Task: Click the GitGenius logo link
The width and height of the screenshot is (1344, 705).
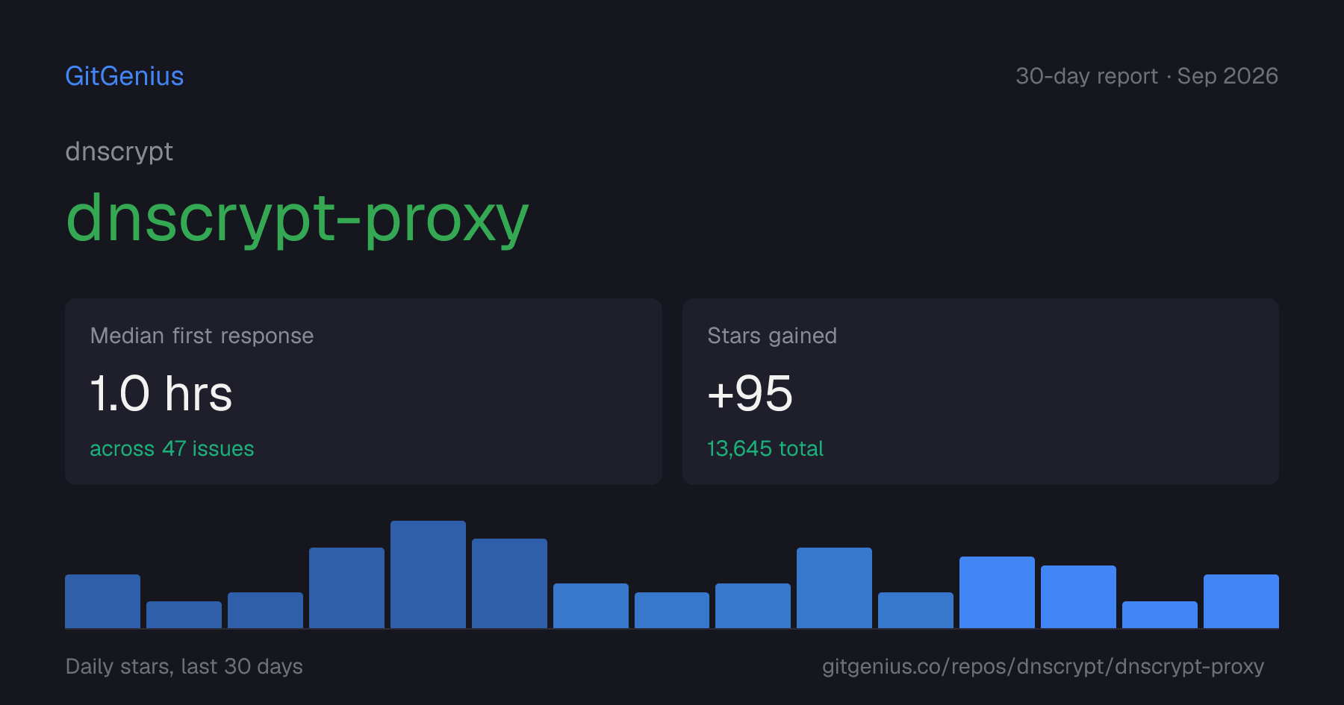Action: click(124, 76)
